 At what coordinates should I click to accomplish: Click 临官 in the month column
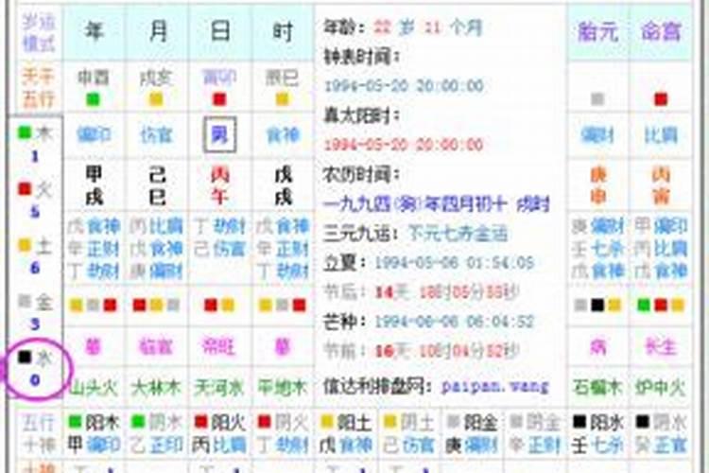[x=156, y=347]
